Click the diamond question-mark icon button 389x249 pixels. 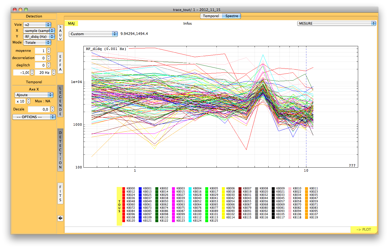tap(60, 218)
